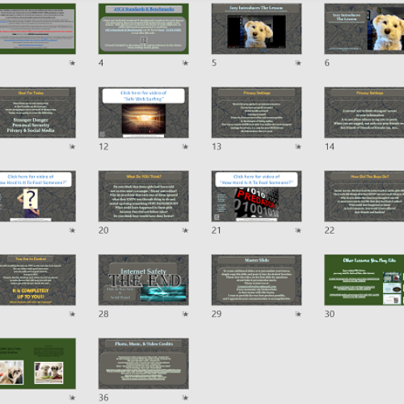Select the Safe Web Surfing video slide 12
This screenshot has width=404, height=404.
(144, 112)
